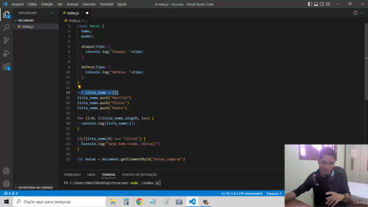Viewport: 368px width, 207px height.
Task: Open the Terminal menu
Action: click(106, 4)
